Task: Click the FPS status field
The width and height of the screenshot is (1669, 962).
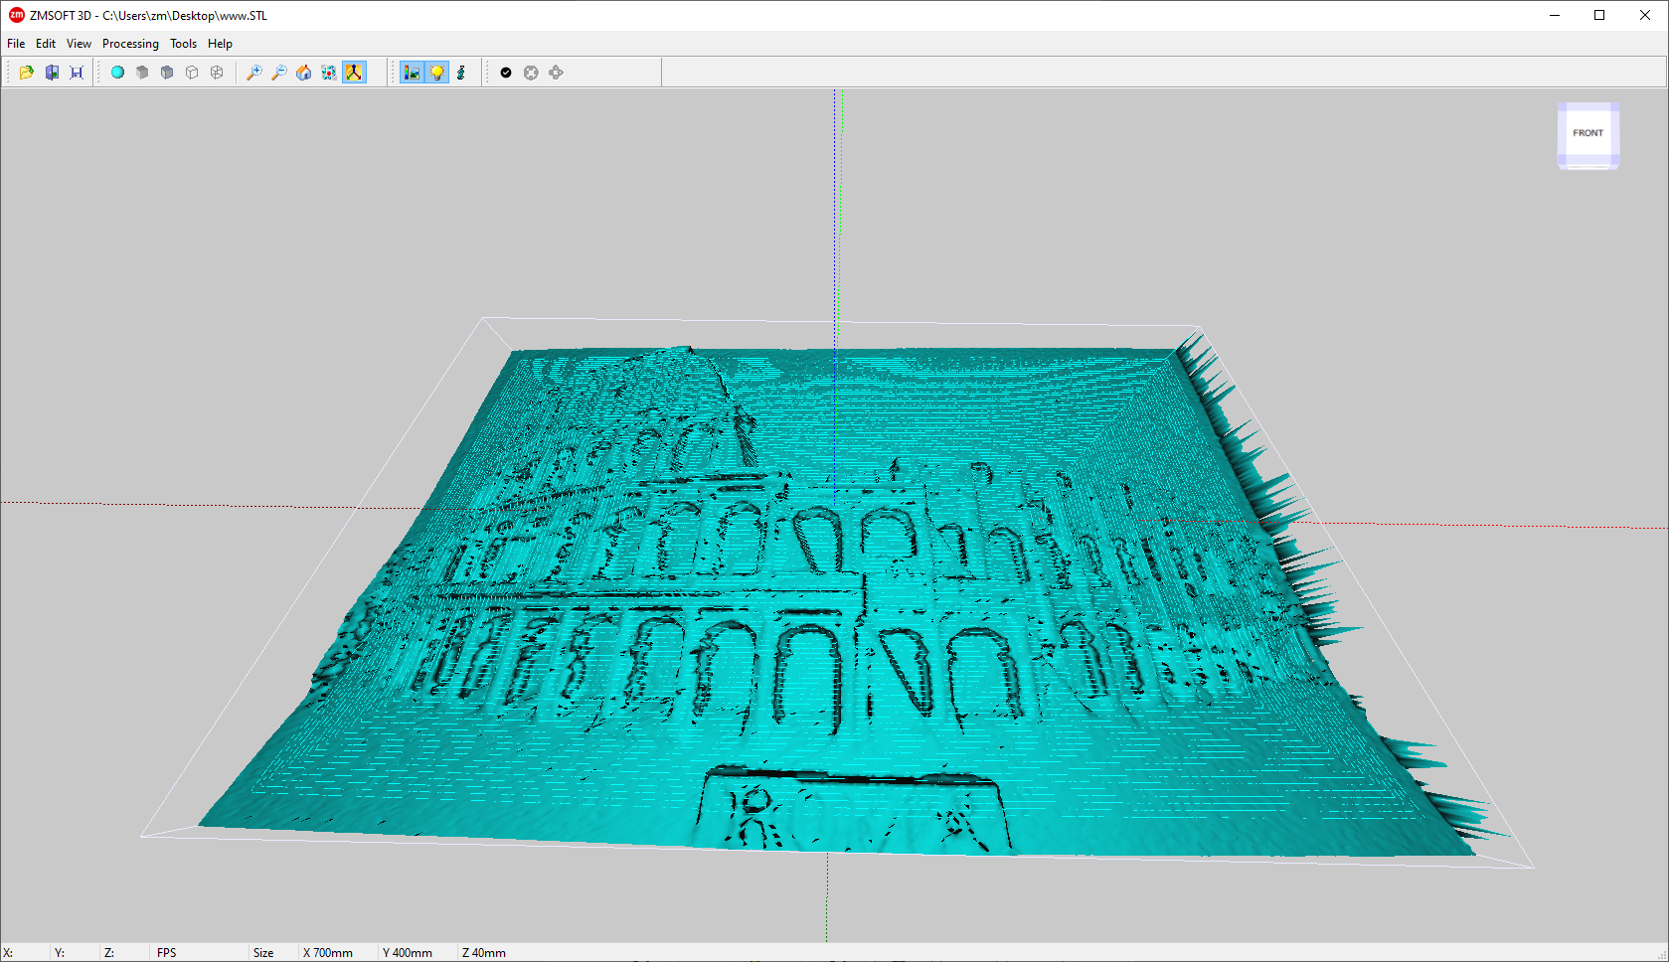Action: click(167, 953)
